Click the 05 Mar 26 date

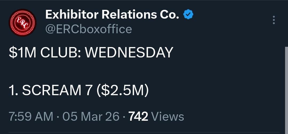pyautogui.click(x=91, y=117)
